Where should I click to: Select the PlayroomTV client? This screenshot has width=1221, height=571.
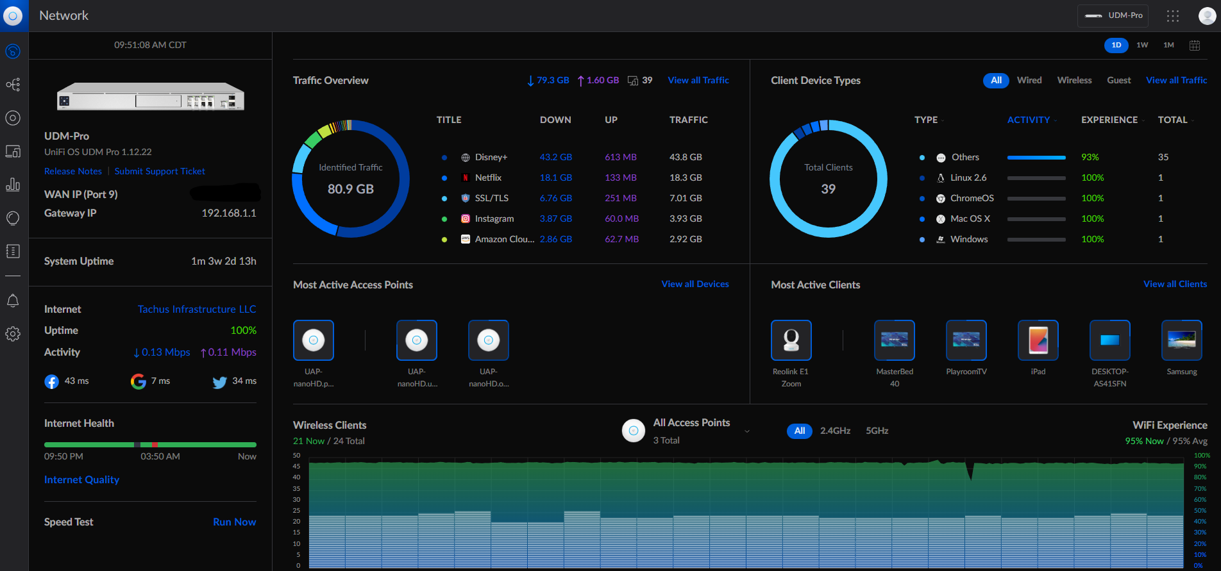point(966,340)
